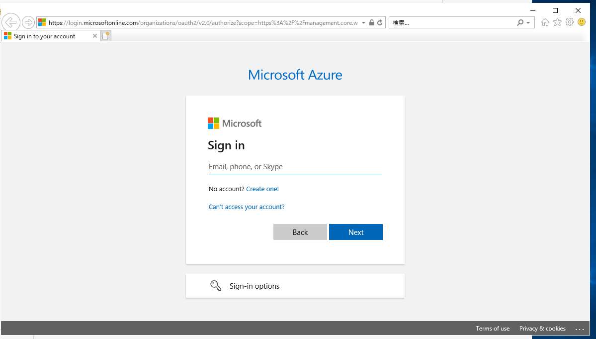Viewport: 596px width, 339px height.
Task: Open the address bar autocomplete dropdown arrow
Action: tap(363, 22)
